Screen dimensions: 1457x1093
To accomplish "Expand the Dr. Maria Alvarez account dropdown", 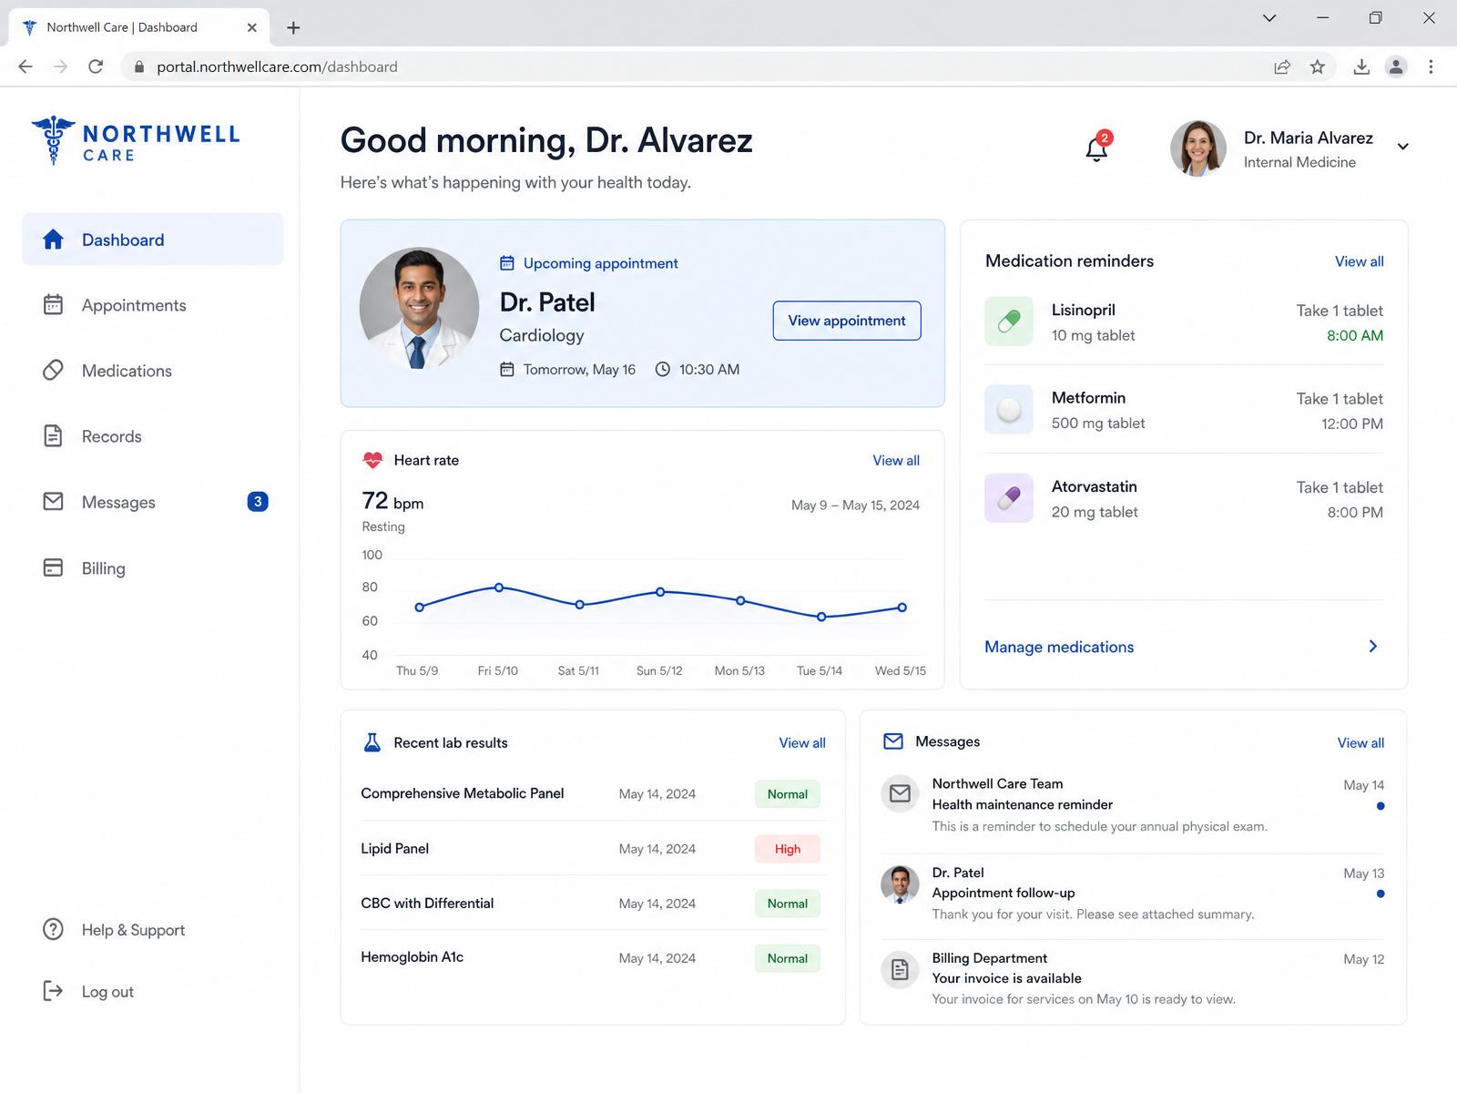I will pyautogui.click(x=1402, y=147).
